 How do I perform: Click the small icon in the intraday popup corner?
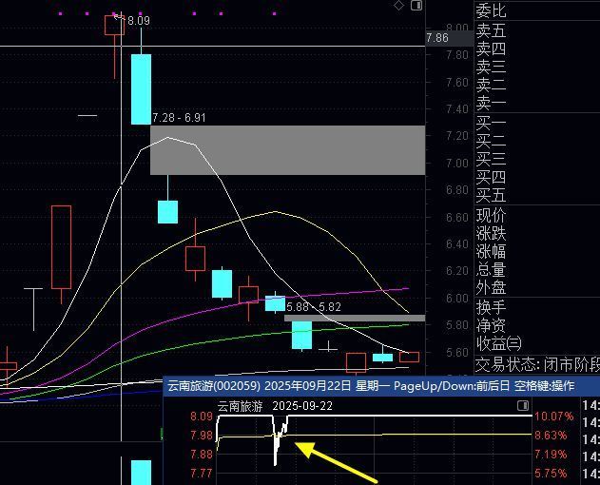pos(522,406)
